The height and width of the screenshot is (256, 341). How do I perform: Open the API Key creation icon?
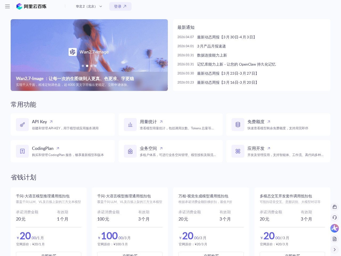[22, 125]
